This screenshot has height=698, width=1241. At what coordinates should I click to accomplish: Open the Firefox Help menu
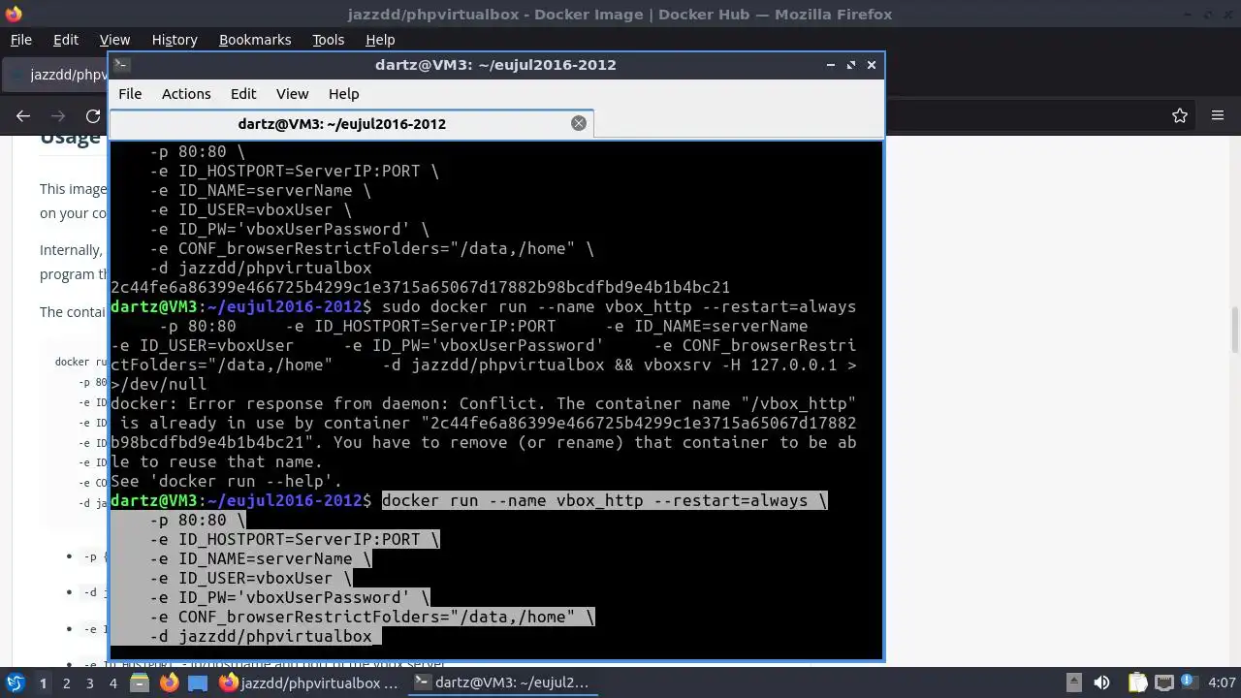click(x=380, y=40)
